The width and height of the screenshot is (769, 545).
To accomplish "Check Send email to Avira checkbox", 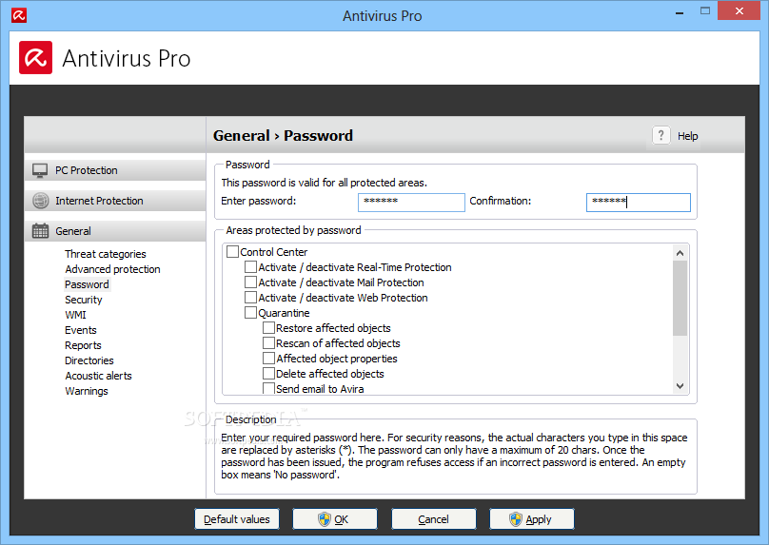I will [x=268, y=388].
